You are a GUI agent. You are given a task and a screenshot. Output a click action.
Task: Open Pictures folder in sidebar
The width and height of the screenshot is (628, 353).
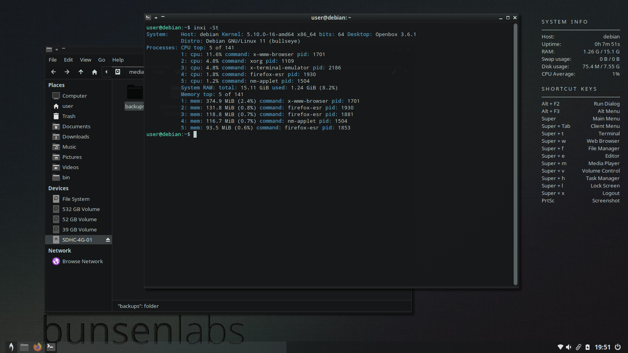click(78, 157)
